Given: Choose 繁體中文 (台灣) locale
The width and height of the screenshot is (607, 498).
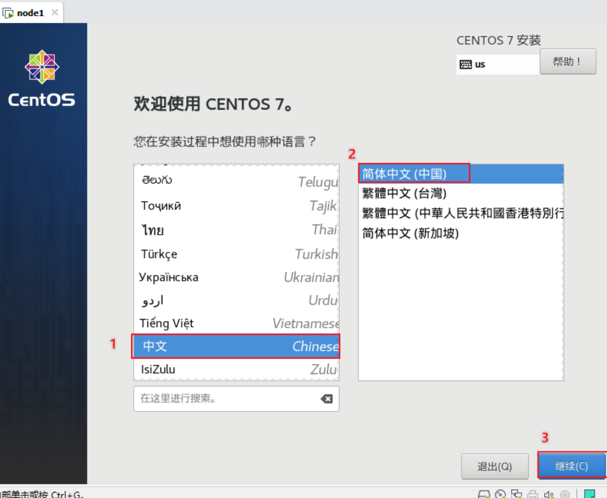Looking at the screenshot, I should (x=461, y=193).
